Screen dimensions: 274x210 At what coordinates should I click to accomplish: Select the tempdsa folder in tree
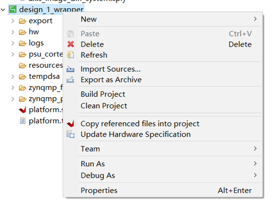click(44, 77)
